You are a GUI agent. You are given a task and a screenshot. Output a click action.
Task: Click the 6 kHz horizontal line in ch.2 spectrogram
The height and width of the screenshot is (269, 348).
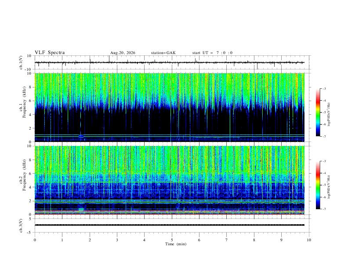coord(169,173)
